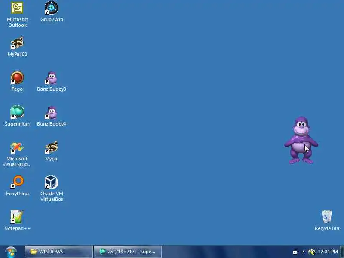This screenshot has width=344, height=258.
Task: Click the Show Desktop strip
Action: pos(342,252)
